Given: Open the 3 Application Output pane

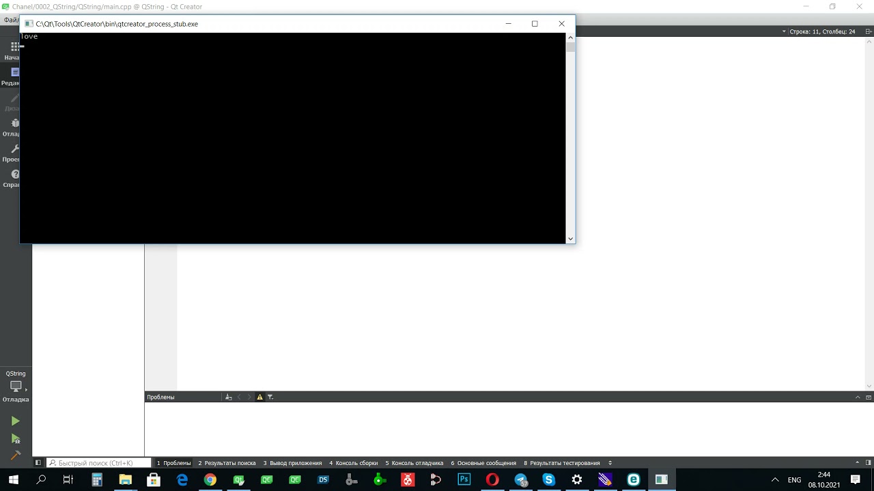Looking at the screenshot, I should point(293,463).
